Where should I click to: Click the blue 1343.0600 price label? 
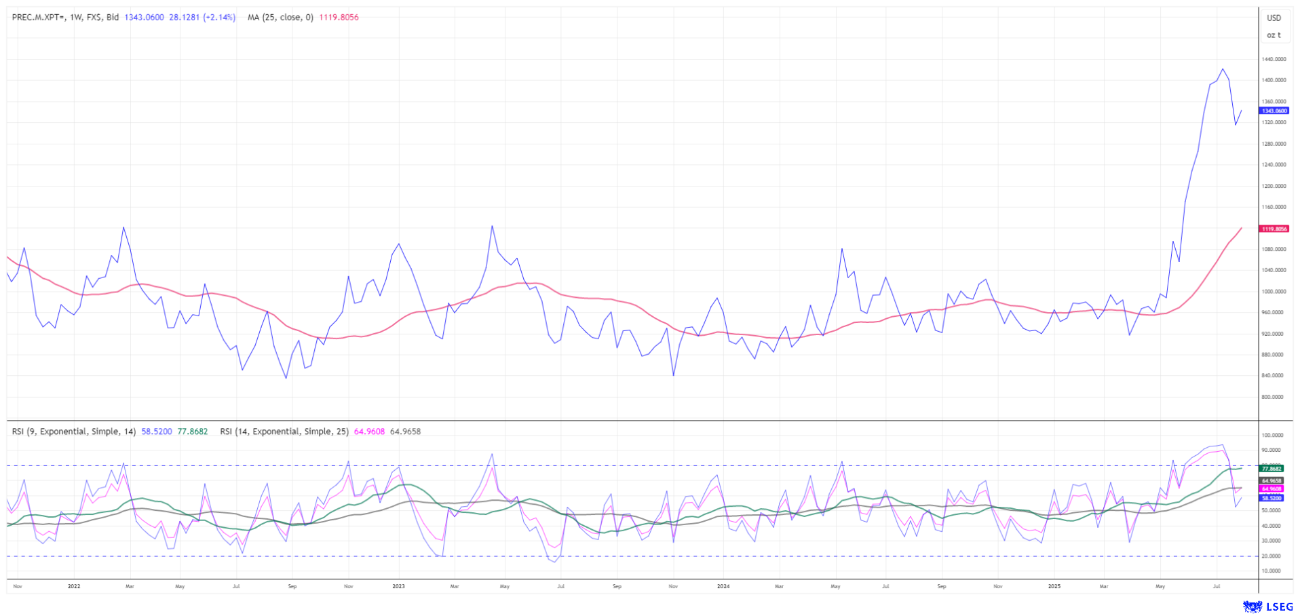(x=1274, y=111)
